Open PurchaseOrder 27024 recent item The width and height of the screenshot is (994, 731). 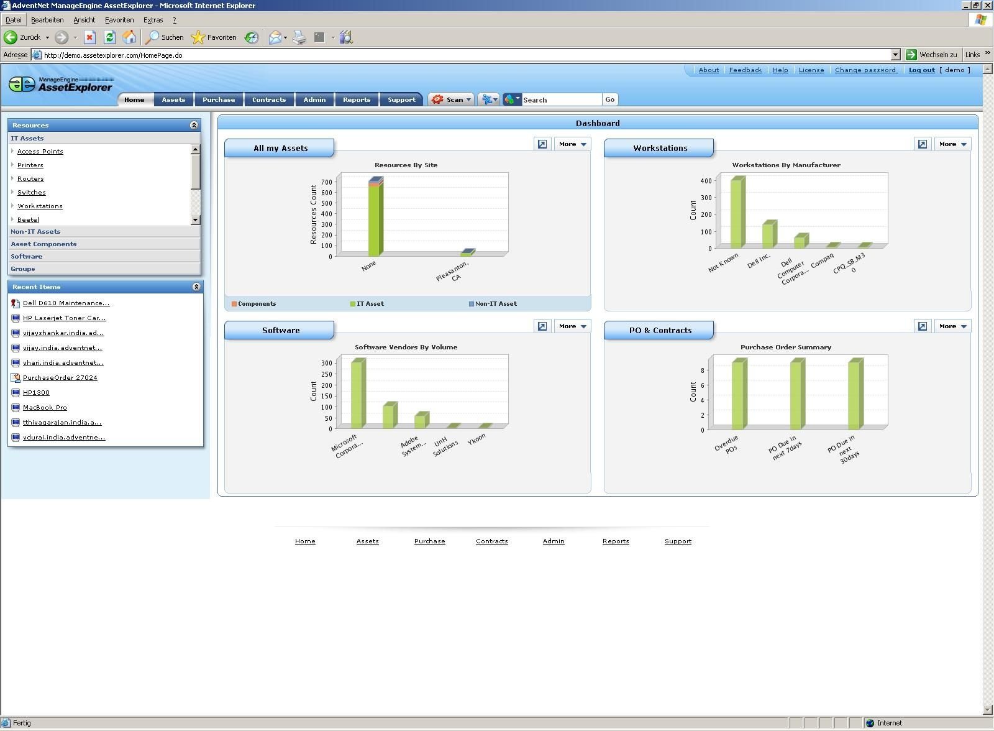click(60, 378)
